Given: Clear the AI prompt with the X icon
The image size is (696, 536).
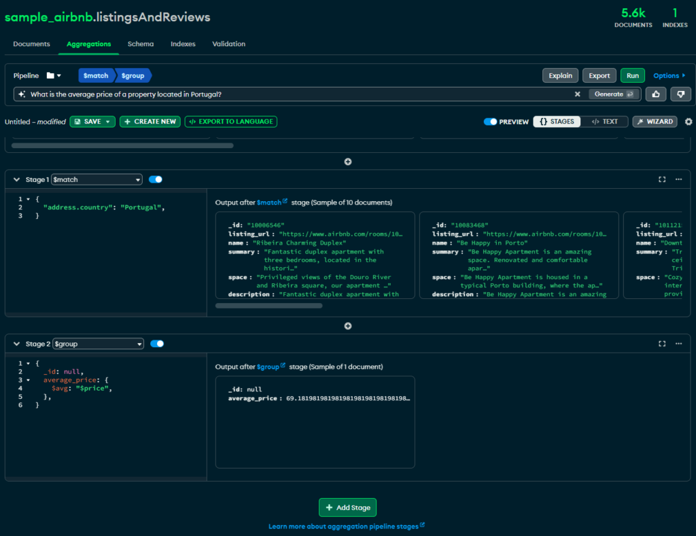Looking at the screenshot, I should click(578, 94).
